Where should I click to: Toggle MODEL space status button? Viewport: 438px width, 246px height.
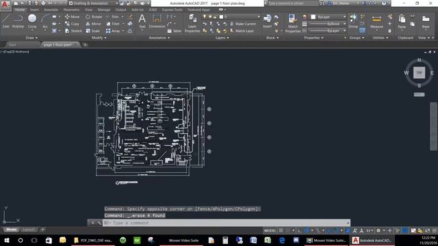pos(270,230)
